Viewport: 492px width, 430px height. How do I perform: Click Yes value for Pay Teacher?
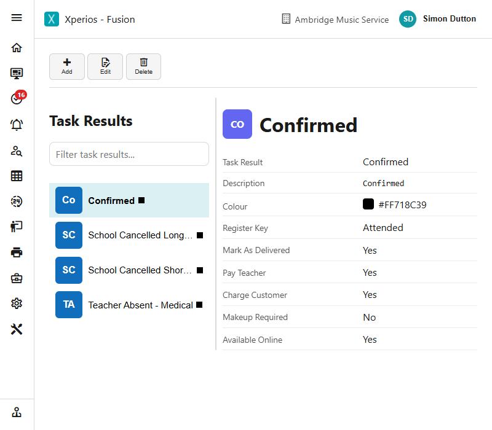click(x=370, y=273)
